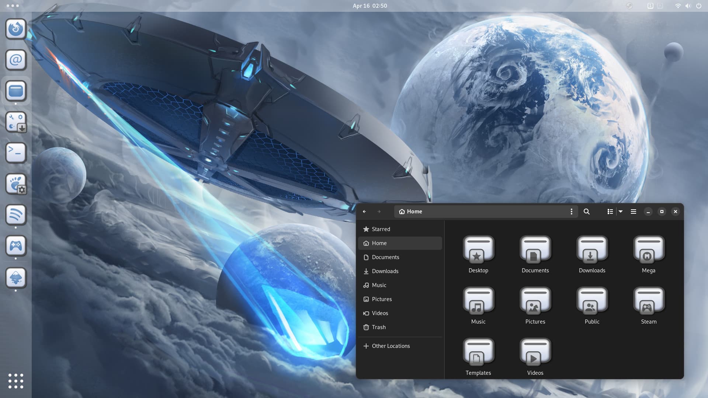Select Downloads in sidebar
The height and width of the screenshot is (398, 708).
pyautogui.click(x=400, y=271)
